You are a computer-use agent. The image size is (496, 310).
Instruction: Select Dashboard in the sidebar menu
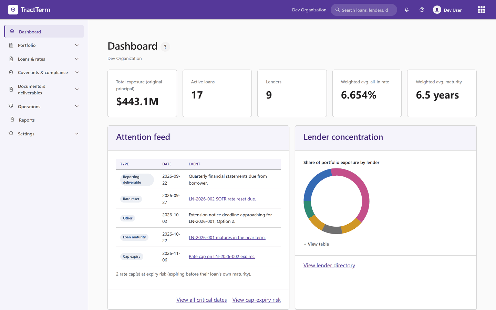pyautogui.click(x=44, y=31)
